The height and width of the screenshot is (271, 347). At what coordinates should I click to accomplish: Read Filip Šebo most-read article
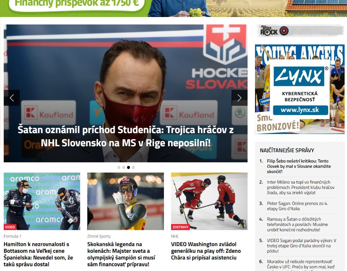(299, 166)
